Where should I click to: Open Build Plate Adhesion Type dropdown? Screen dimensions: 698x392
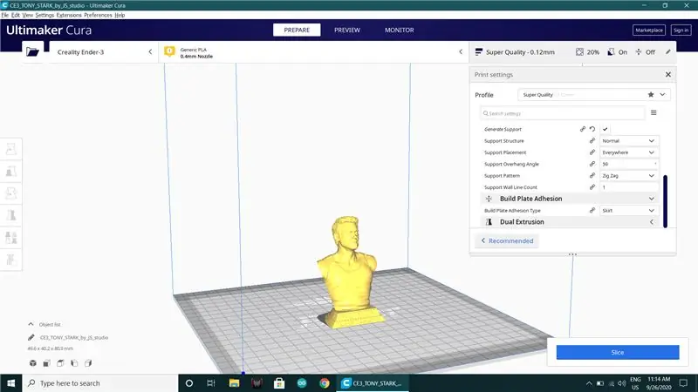(628, 210)
